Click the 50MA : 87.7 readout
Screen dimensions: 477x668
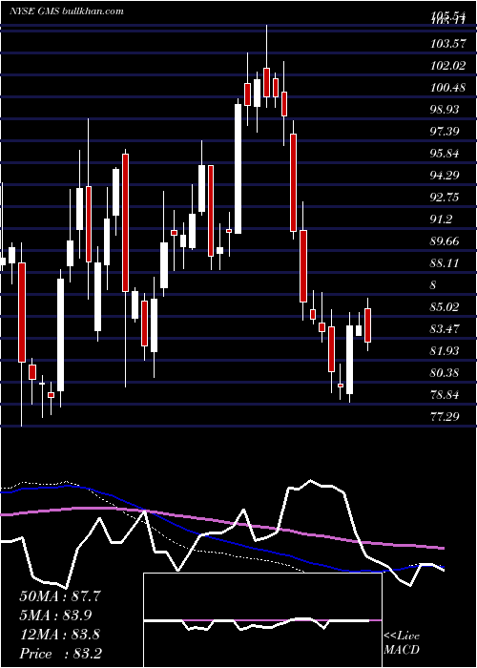[x=60, y=596]
